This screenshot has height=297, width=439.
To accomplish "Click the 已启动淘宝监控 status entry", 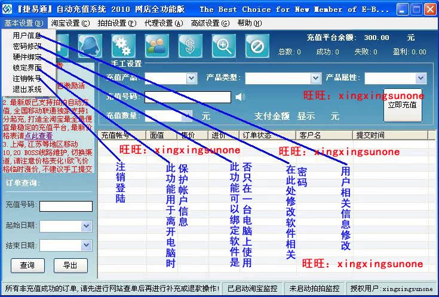I will click(x=253, y=288).
